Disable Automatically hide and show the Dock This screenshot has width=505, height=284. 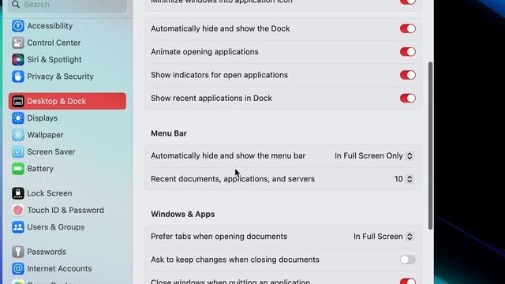tap(408, 28)
